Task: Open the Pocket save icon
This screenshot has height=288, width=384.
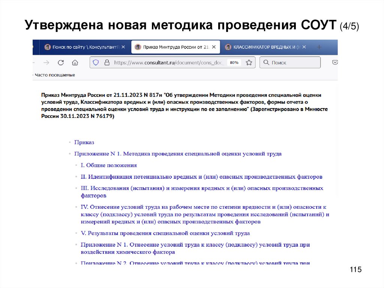Action: [x=335, y=62]
